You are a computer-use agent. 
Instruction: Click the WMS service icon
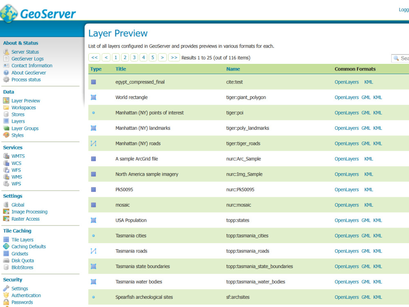point(6,177)
